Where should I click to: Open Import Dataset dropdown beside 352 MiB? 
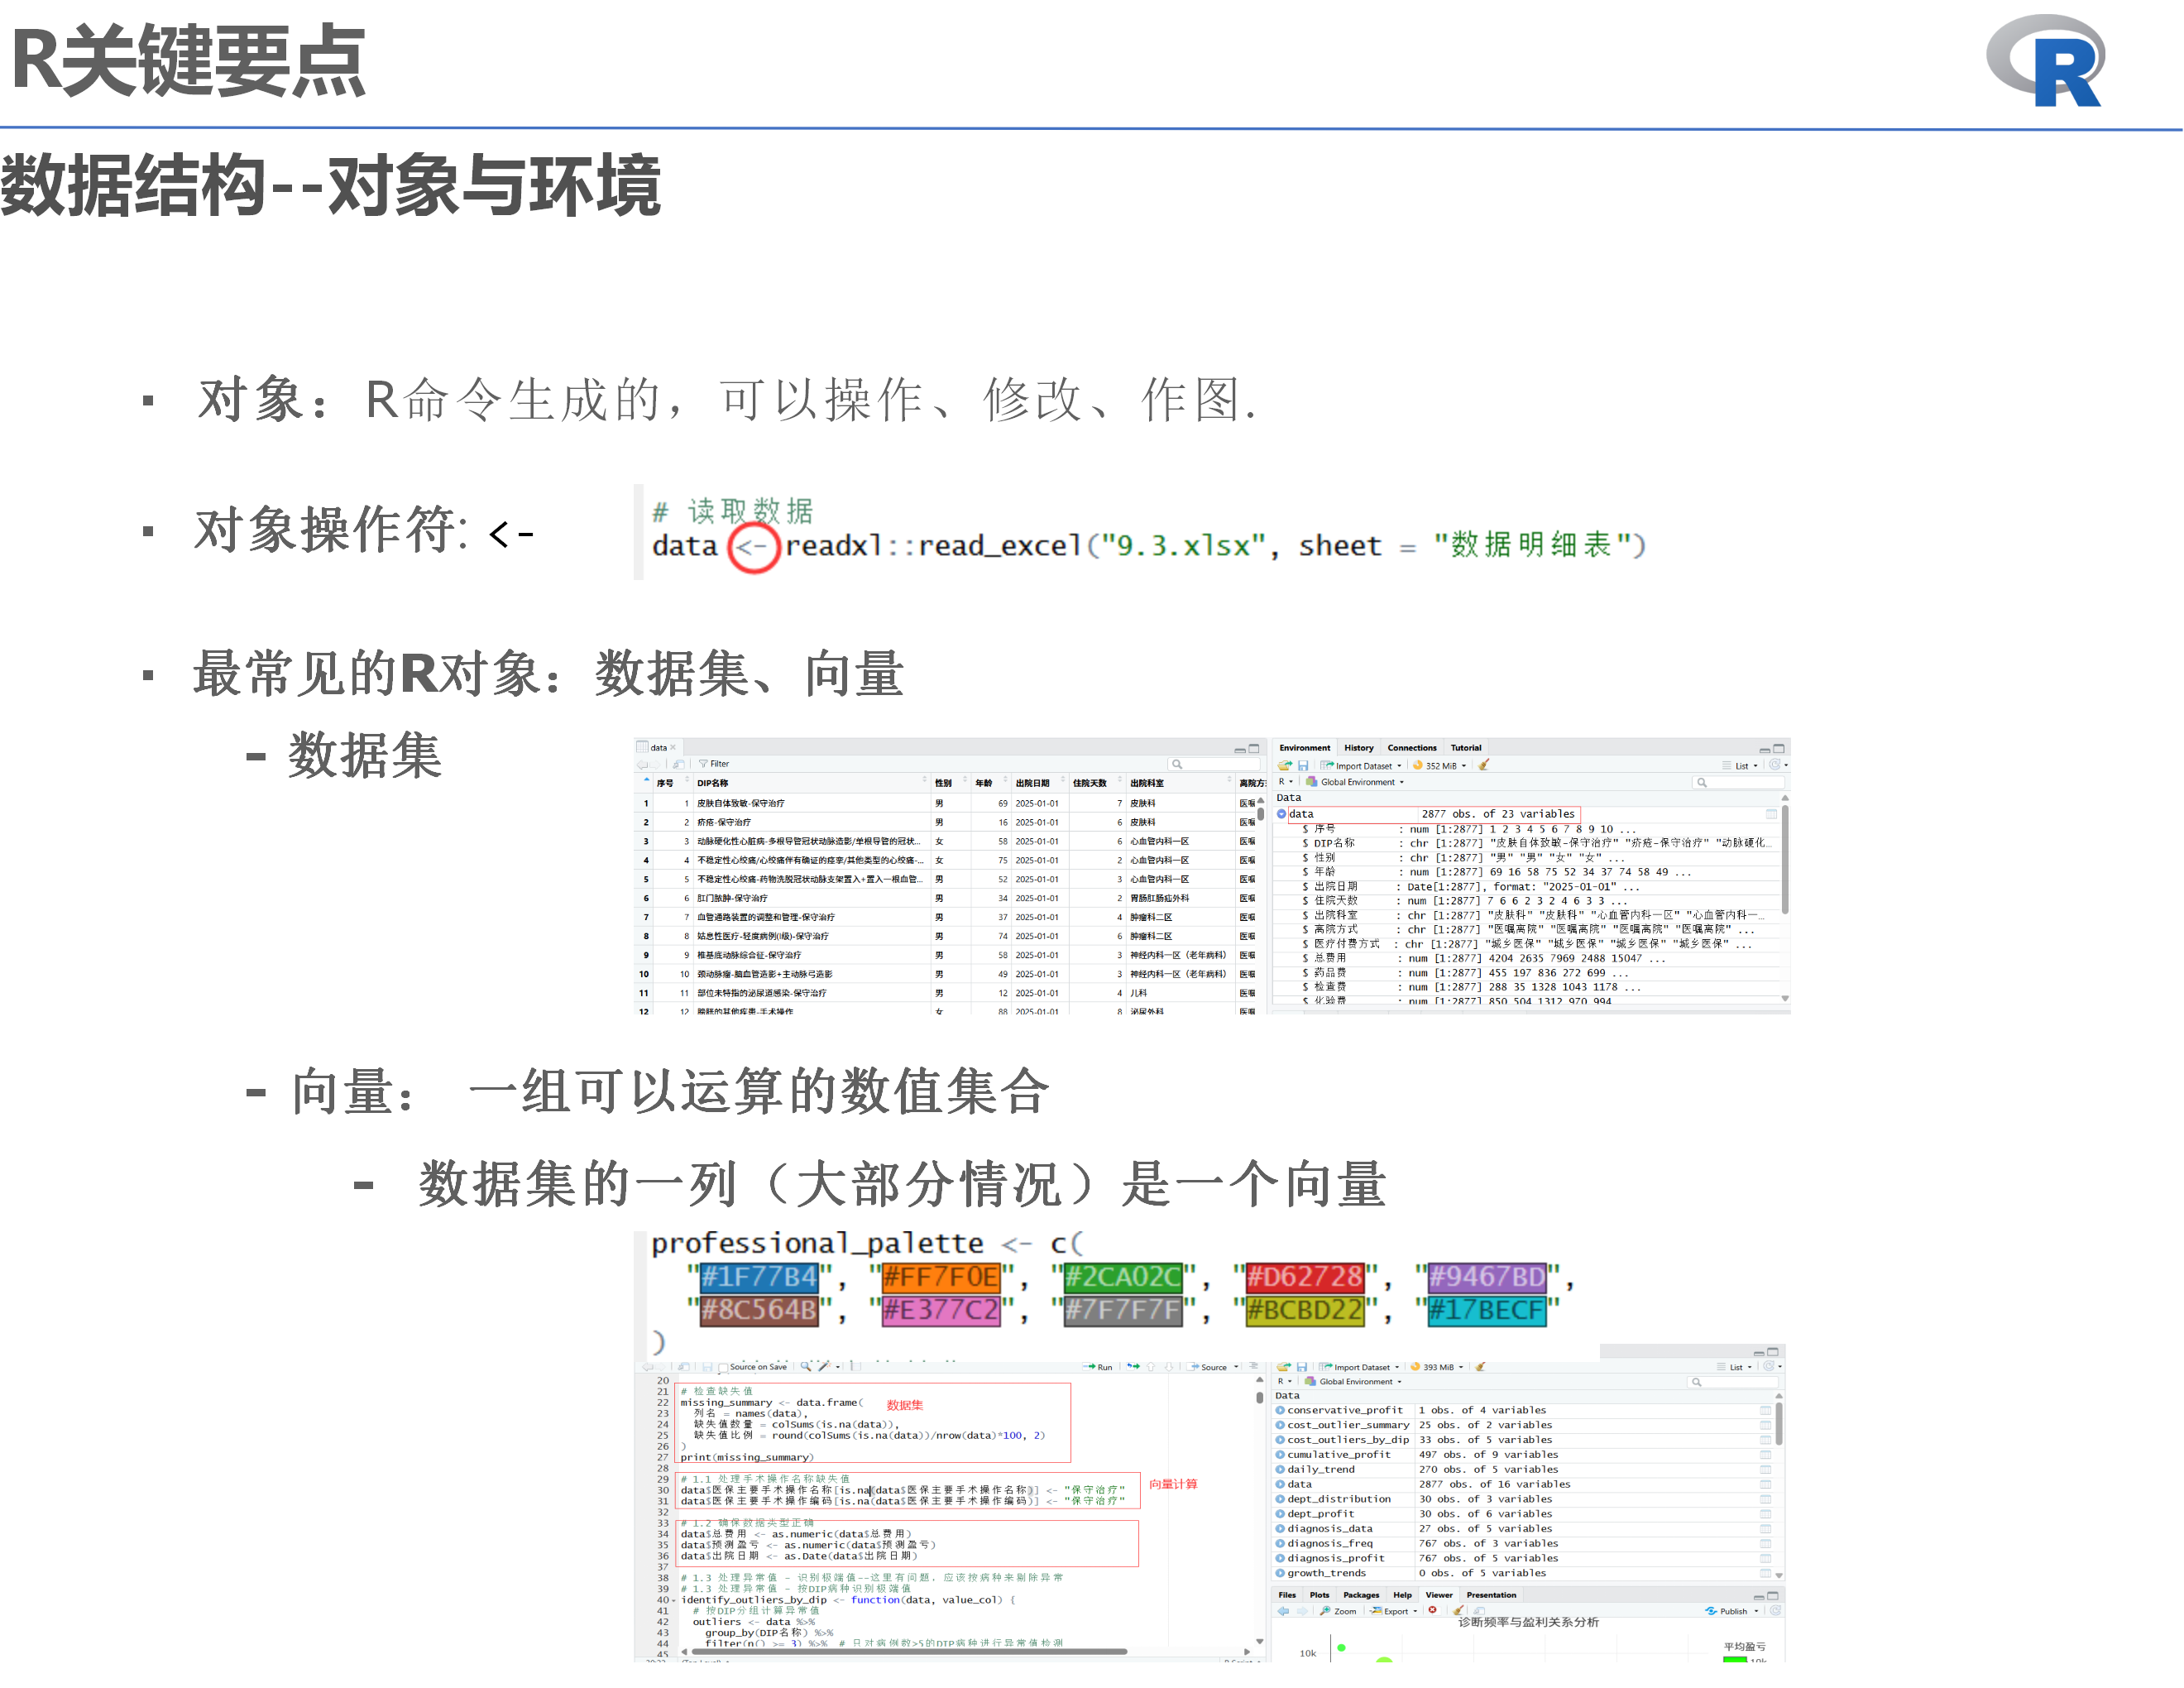pos(1362,766)
